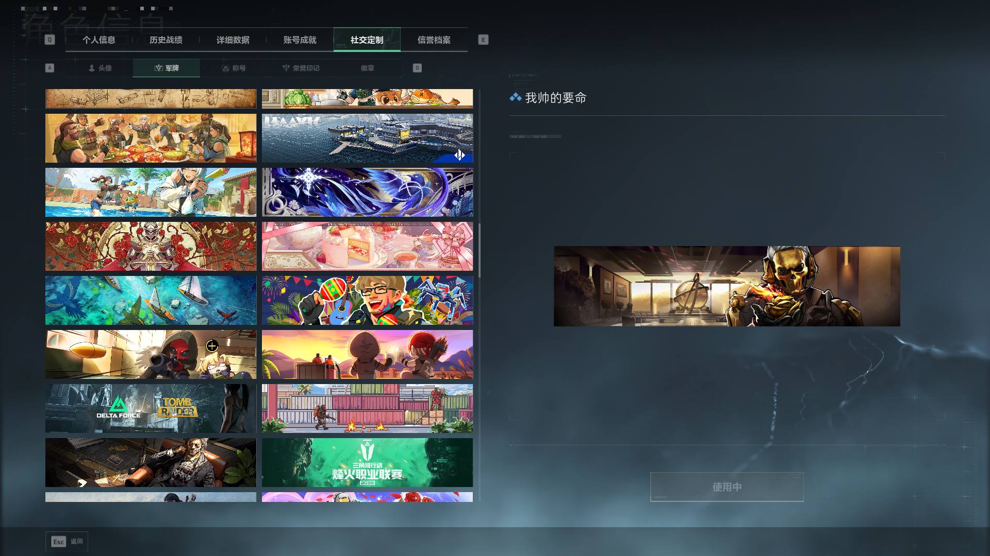The width and height of the screenshot is (990, 556).
Task: Select the pixel-art shipping containers dog tag
Action: point(367,408)
